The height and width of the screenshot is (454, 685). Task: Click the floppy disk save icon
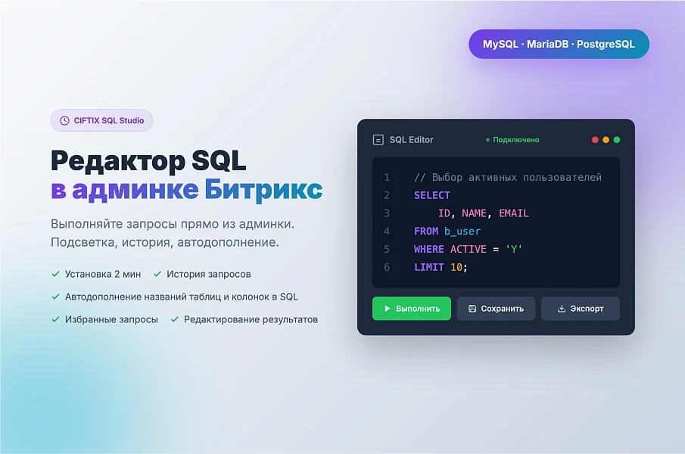coord(472,309)
